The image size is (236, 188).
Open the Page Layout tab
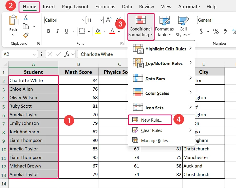click(75, 7)
